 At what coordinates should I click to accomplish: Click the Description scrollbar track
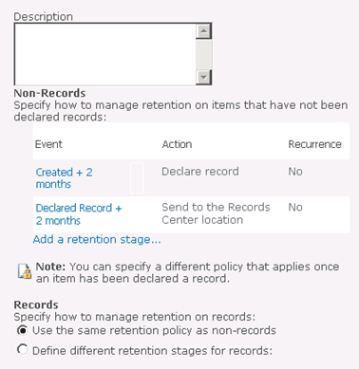[x=203, y=54]
